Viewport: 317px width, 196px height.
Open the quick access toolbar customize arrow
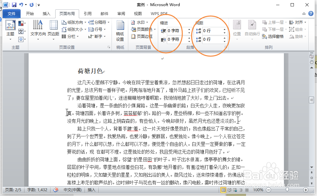click(x=39, y=5)
